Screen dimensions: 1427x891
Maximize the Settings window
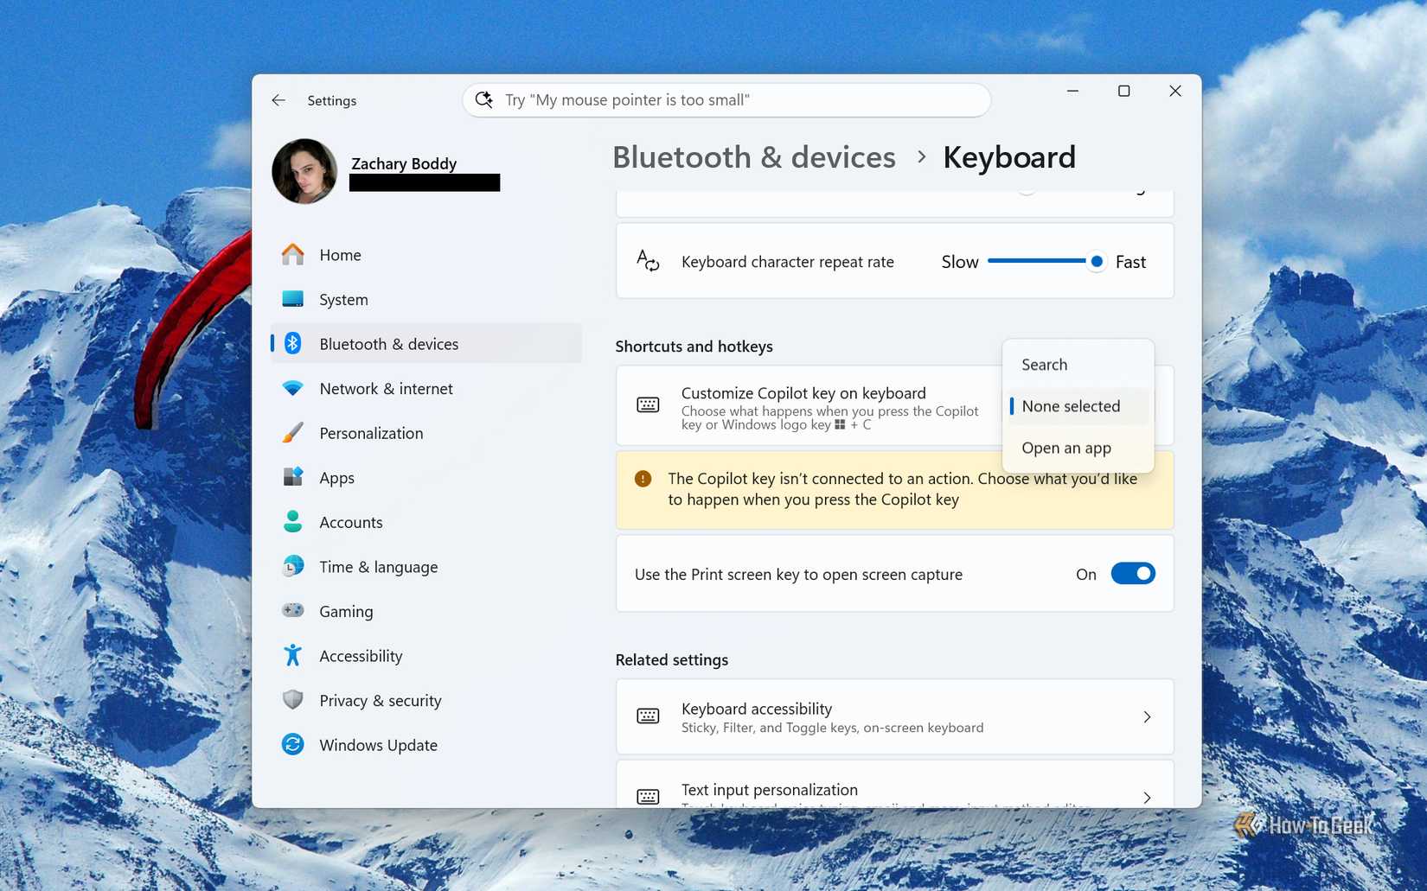click(1123, 91)
